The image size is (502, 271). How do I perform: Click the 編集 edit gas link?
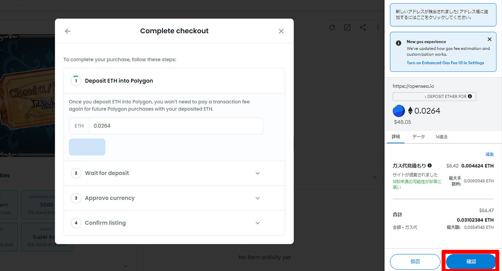[489, 154]
